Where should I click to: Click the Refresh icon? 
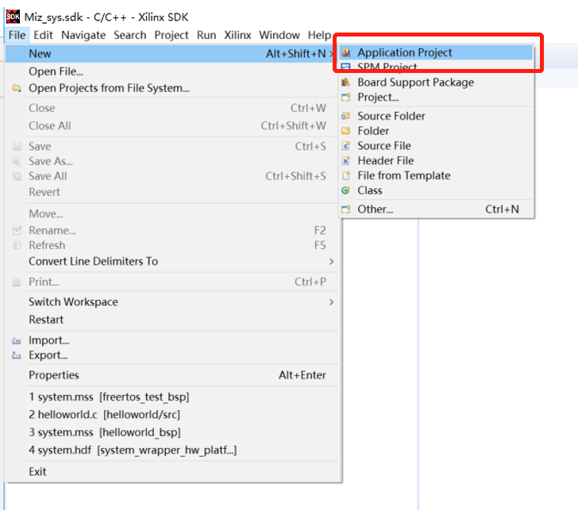[17, 245]
